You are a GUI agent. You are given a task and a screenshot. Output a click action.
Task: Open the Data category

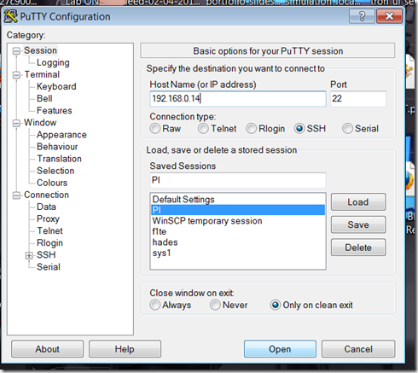46,207
